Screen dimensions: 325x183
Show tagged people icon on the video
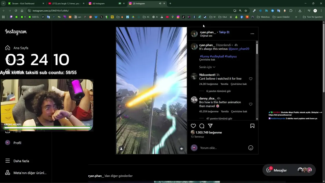[121, 149]
